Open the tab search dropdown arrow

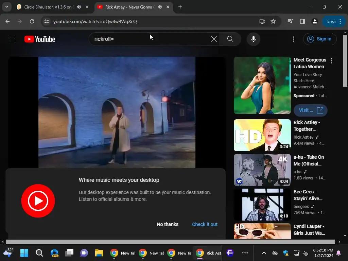tap(7, 7)
